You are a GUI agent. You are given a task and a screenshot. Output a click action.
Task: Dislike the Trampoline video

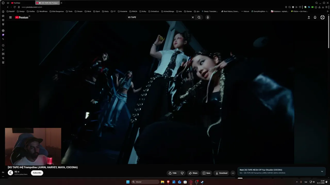pyautogui.click(x=182, y=173)
